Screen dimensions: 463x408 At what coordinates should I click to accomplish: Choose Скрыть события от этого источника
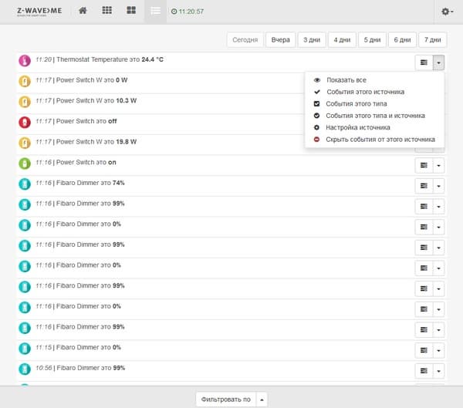tap(374, 139)
